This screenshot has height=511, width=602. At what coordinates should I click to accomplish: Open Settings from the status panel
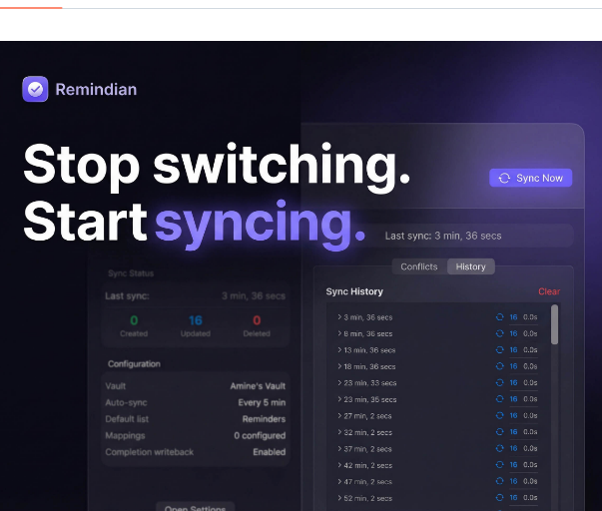point(195,507)
